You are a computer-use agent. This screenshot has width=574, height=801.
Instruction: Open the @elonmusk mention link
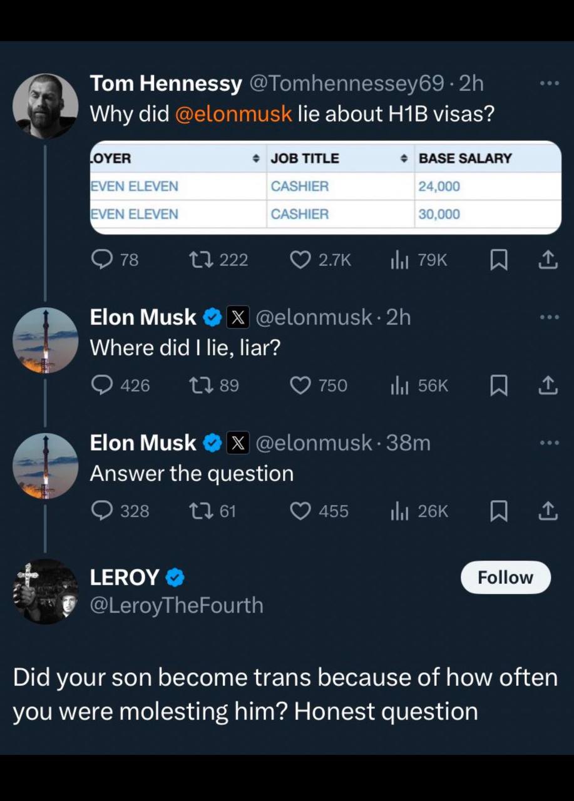click(233, 114)
